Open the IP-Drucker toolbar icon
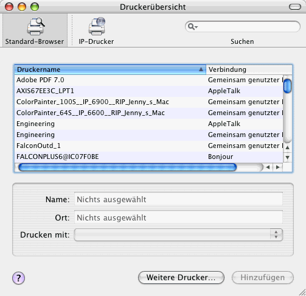This screenshot has height=296, width=306. point(97,26)
